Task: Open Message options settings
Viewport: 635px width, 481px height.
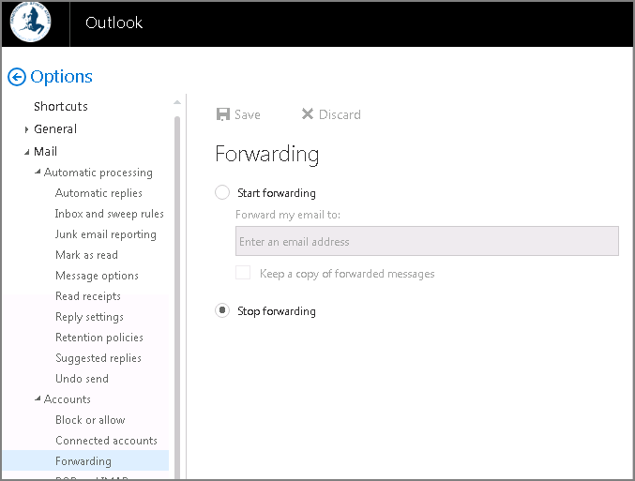Action: click(97, 276)
